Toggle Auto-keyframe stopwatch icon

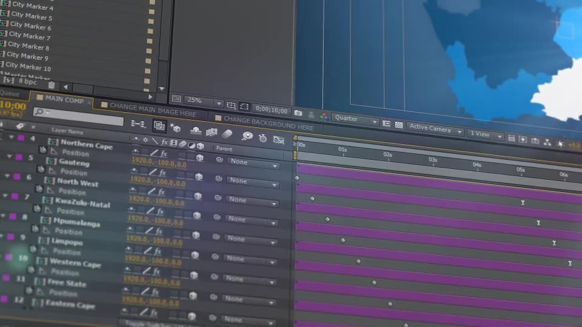[x=263, y=138]
